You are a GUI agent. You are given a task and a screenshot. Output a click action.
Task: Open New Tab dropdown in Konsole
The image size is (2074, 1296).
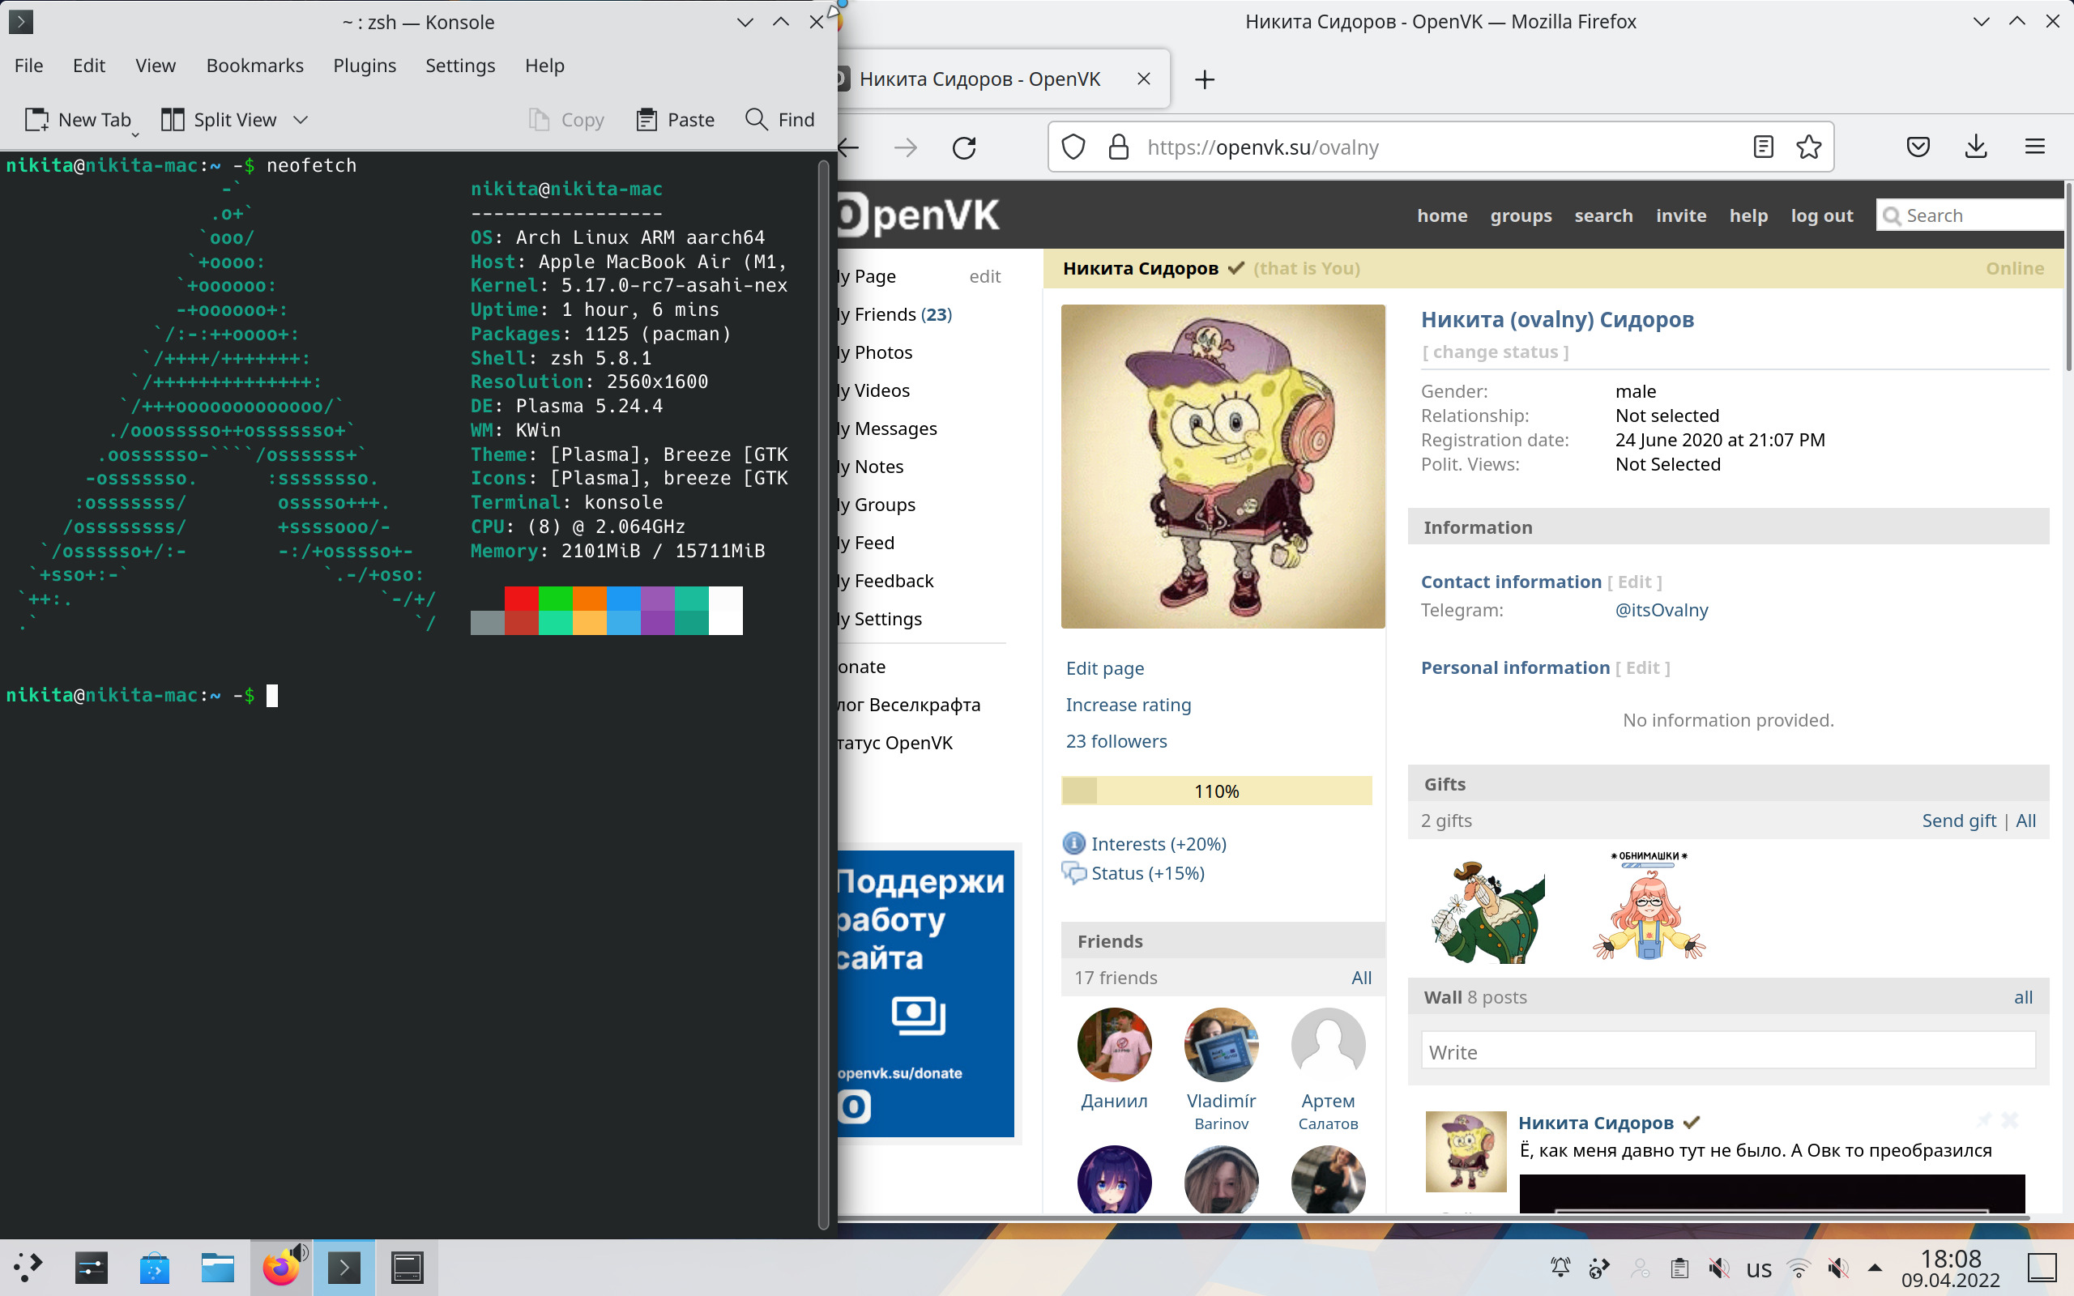coord(134,134)
